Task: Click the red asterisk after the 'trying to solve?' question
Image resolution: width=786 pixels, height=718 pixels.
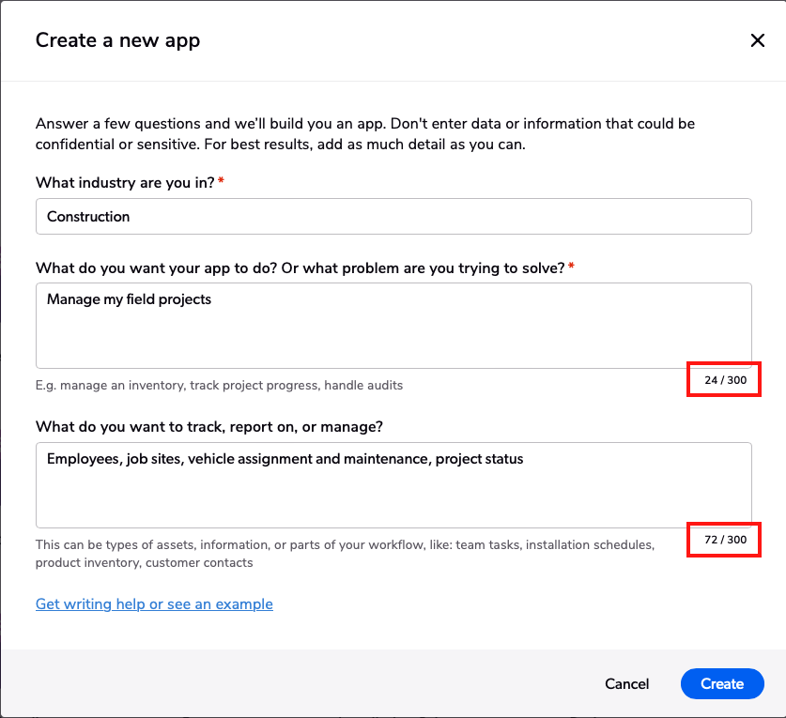Action: (571, 266)
